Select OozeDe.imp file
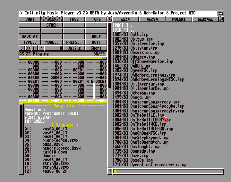231x182 pixels. coord(133,160)
